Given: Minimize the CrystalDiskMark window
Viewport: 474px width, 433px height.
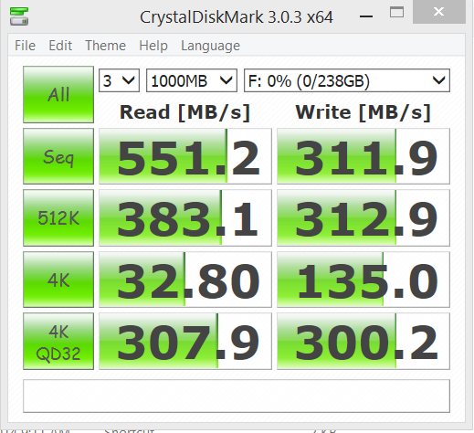Looking at the screenshot, I should tap(366, 16).
